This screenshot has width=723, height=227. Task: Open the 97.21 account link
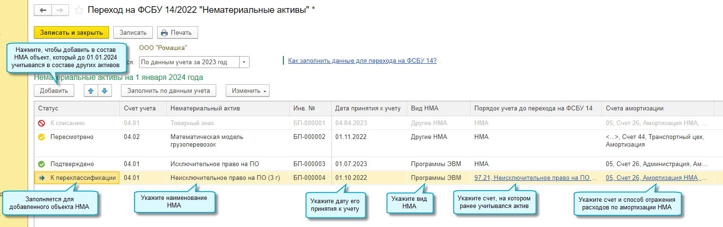535,178
